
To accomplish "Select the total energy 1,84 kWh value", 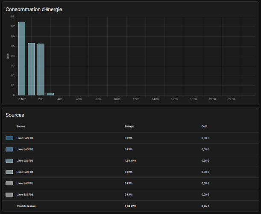I will tap(131, 206).
